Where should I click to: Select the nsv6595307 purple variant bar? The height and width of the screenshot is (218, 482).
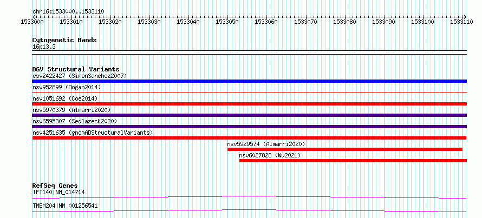[x=249, y=127]
